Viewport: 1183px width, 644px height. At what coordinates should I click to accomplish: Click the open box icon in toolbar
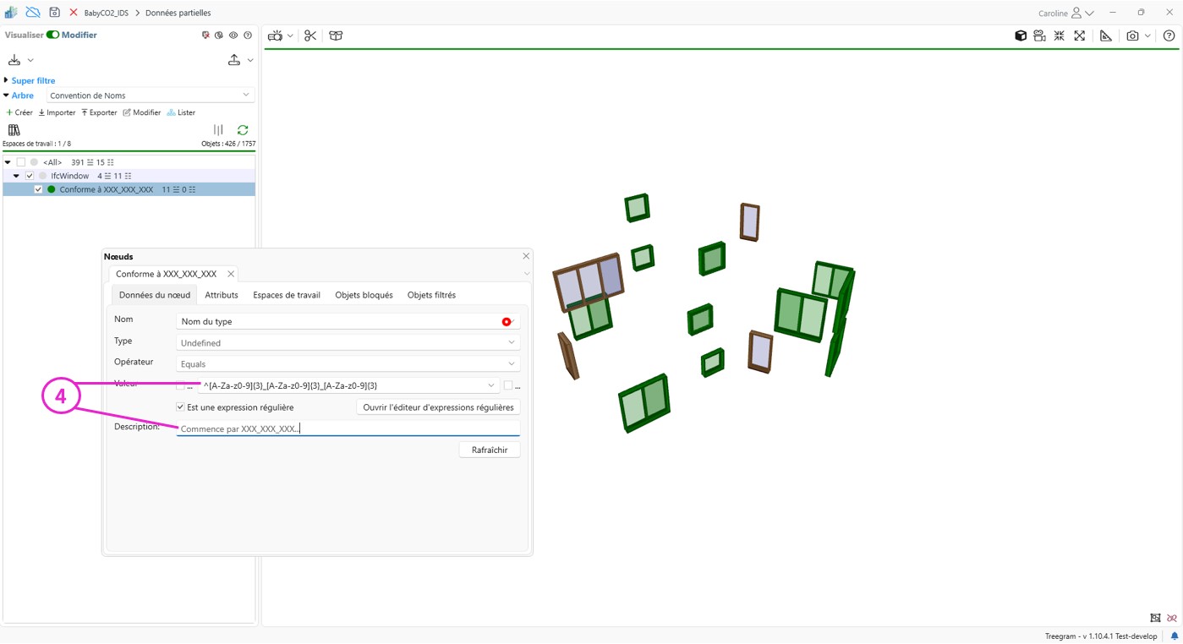pyautogui.click(x=336, y=35)
